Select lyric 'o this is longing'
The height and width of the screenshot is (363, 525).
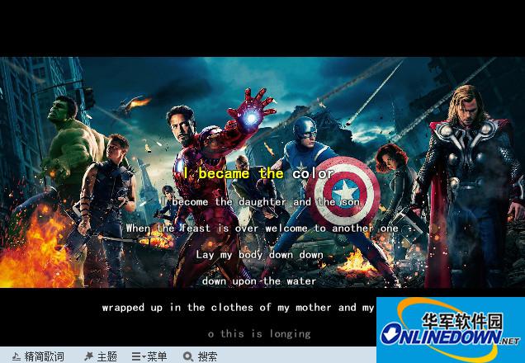click(259, 334)
